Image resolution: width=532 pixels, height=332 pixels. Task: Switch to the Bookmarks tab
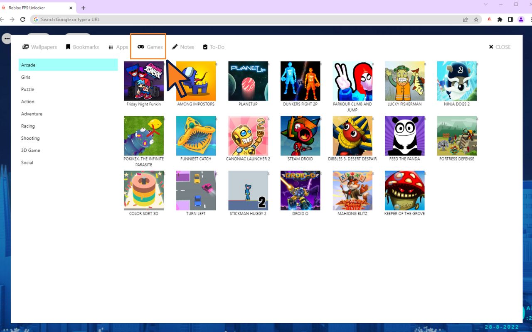(x=82, y=47)
